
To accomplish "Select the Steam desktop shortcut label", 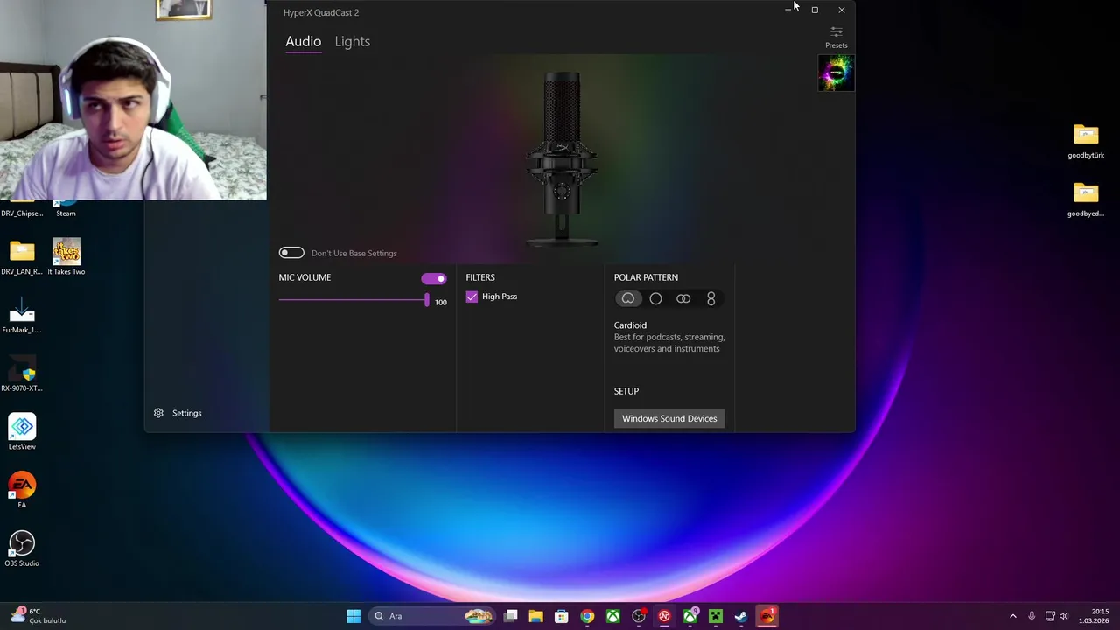I will (x=66, y=213).
